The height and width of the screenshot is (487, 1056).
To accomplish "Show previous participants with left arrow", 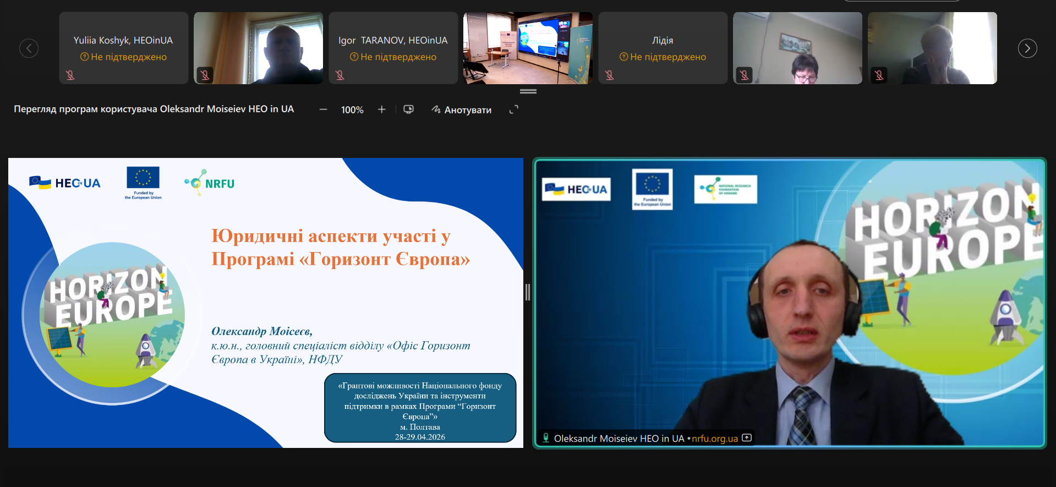I will 29,48.
